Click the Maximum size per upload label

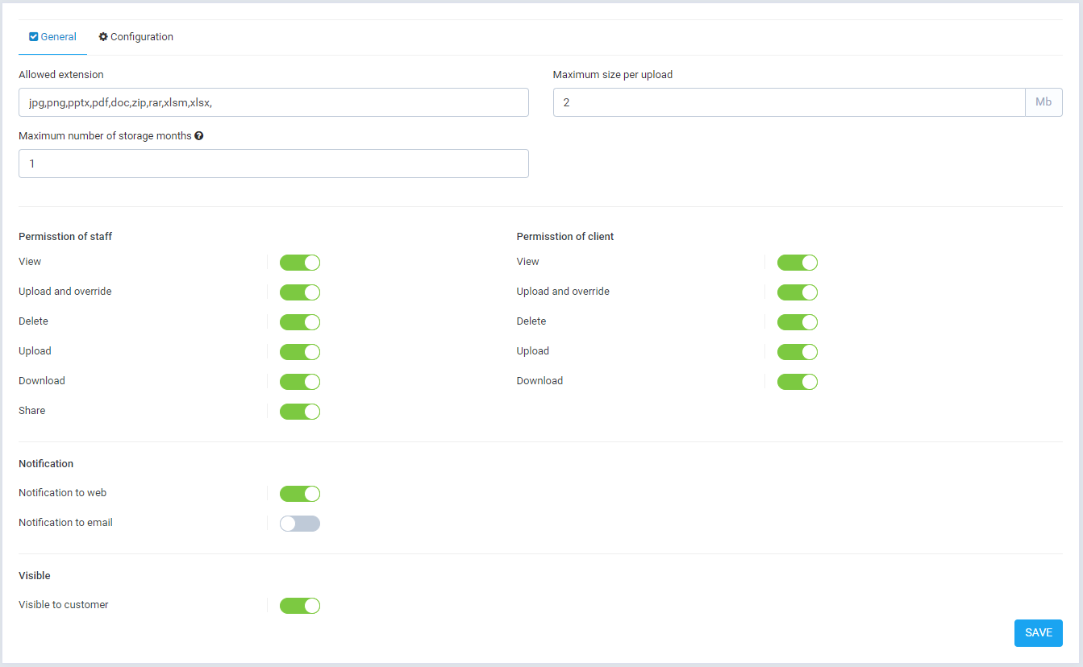click(x=613, y=75)
